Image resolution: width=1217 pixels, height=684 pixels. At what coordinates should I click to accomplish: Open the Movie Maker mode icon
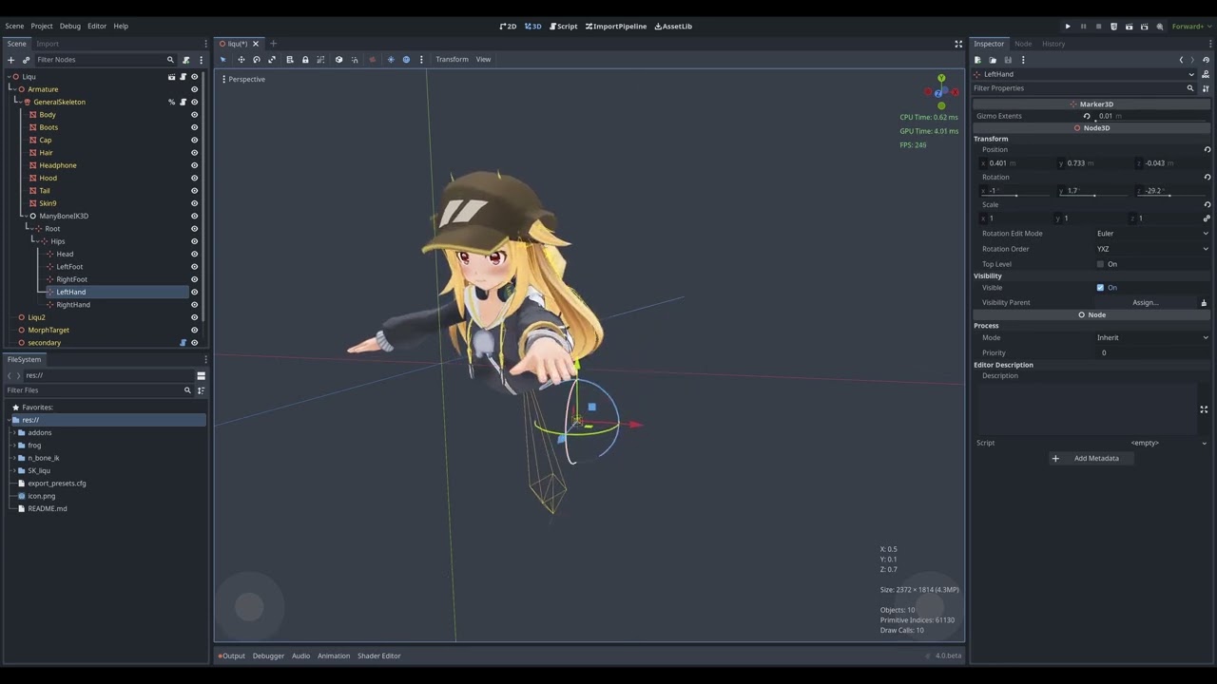pyautogui.click(x=1160, y=27)
